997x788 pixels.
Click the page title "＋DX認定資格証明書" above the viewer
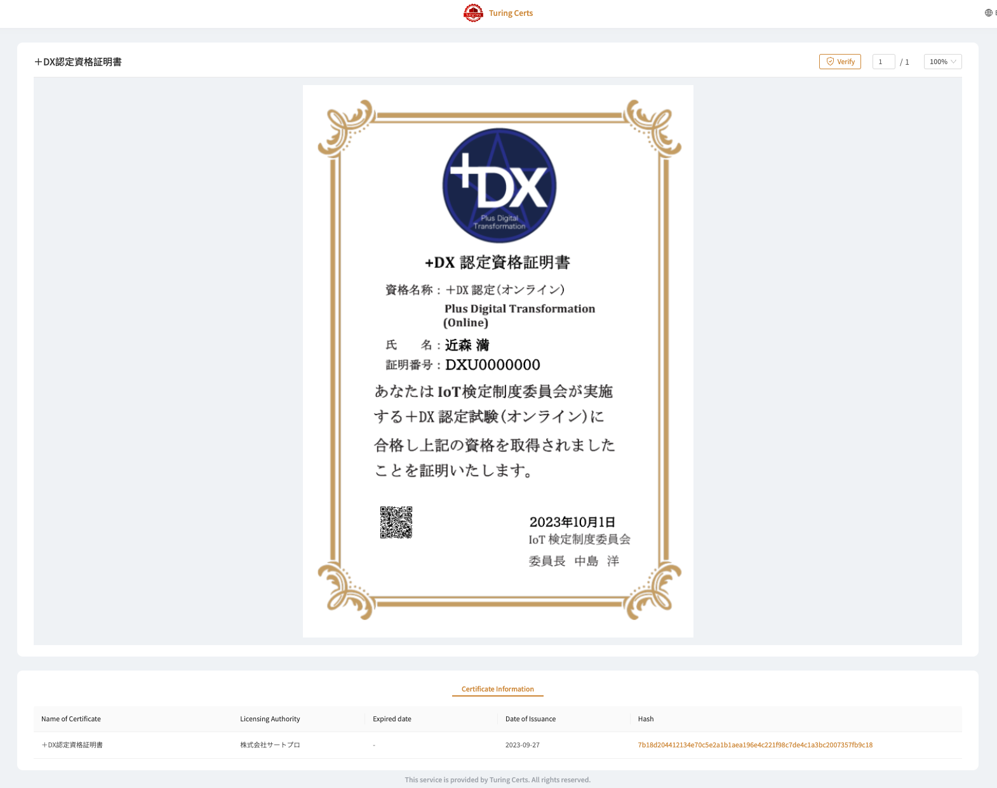point(78,62)
